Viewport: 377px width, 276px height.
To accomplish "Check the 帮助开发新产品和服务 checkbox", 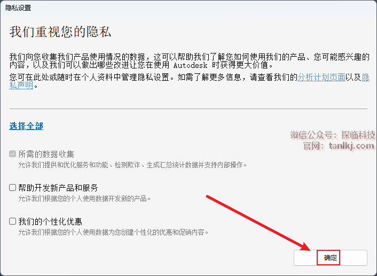I will [12, 187].
